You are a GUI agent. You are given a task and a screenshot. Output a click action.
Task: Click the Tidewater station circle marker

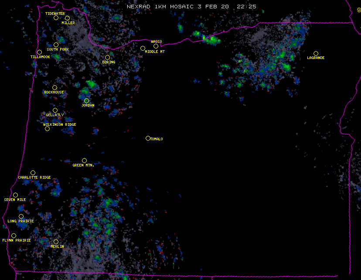pyautogui.click(x=56, y=18)
